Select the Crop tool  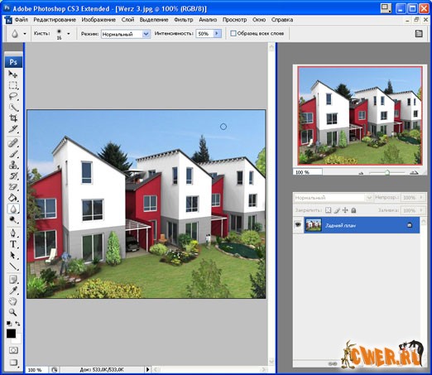pos(12,118)
